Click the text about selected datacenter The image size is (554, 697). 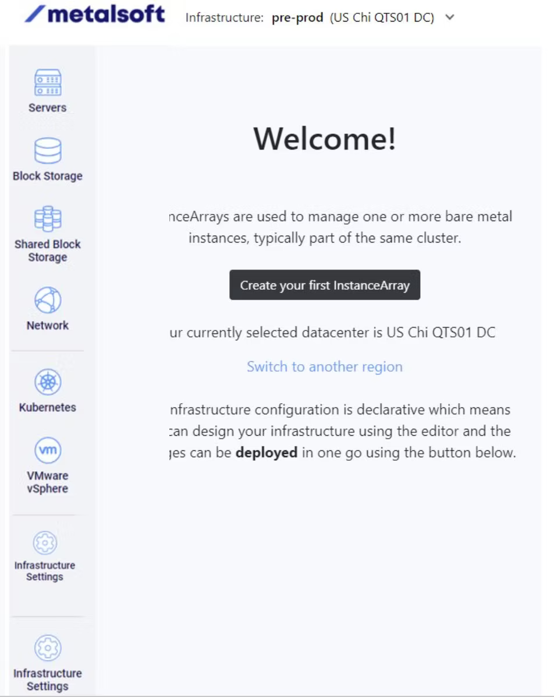[333, 332]
